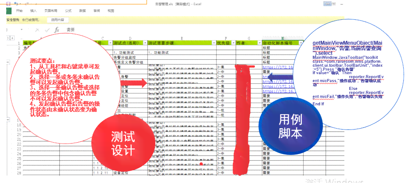Screen dimensions: 408x183
Task: Open the 页面布局 ribbon tab
Action: [51, 11]
